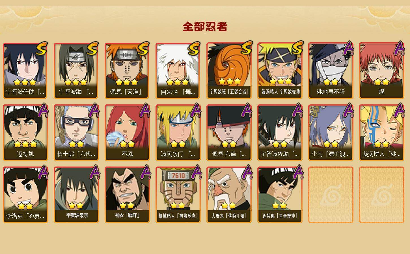Click the A rank badge on 小南 card
The image size is (410, 254).
pyautogui.click(x=348, y=110)
